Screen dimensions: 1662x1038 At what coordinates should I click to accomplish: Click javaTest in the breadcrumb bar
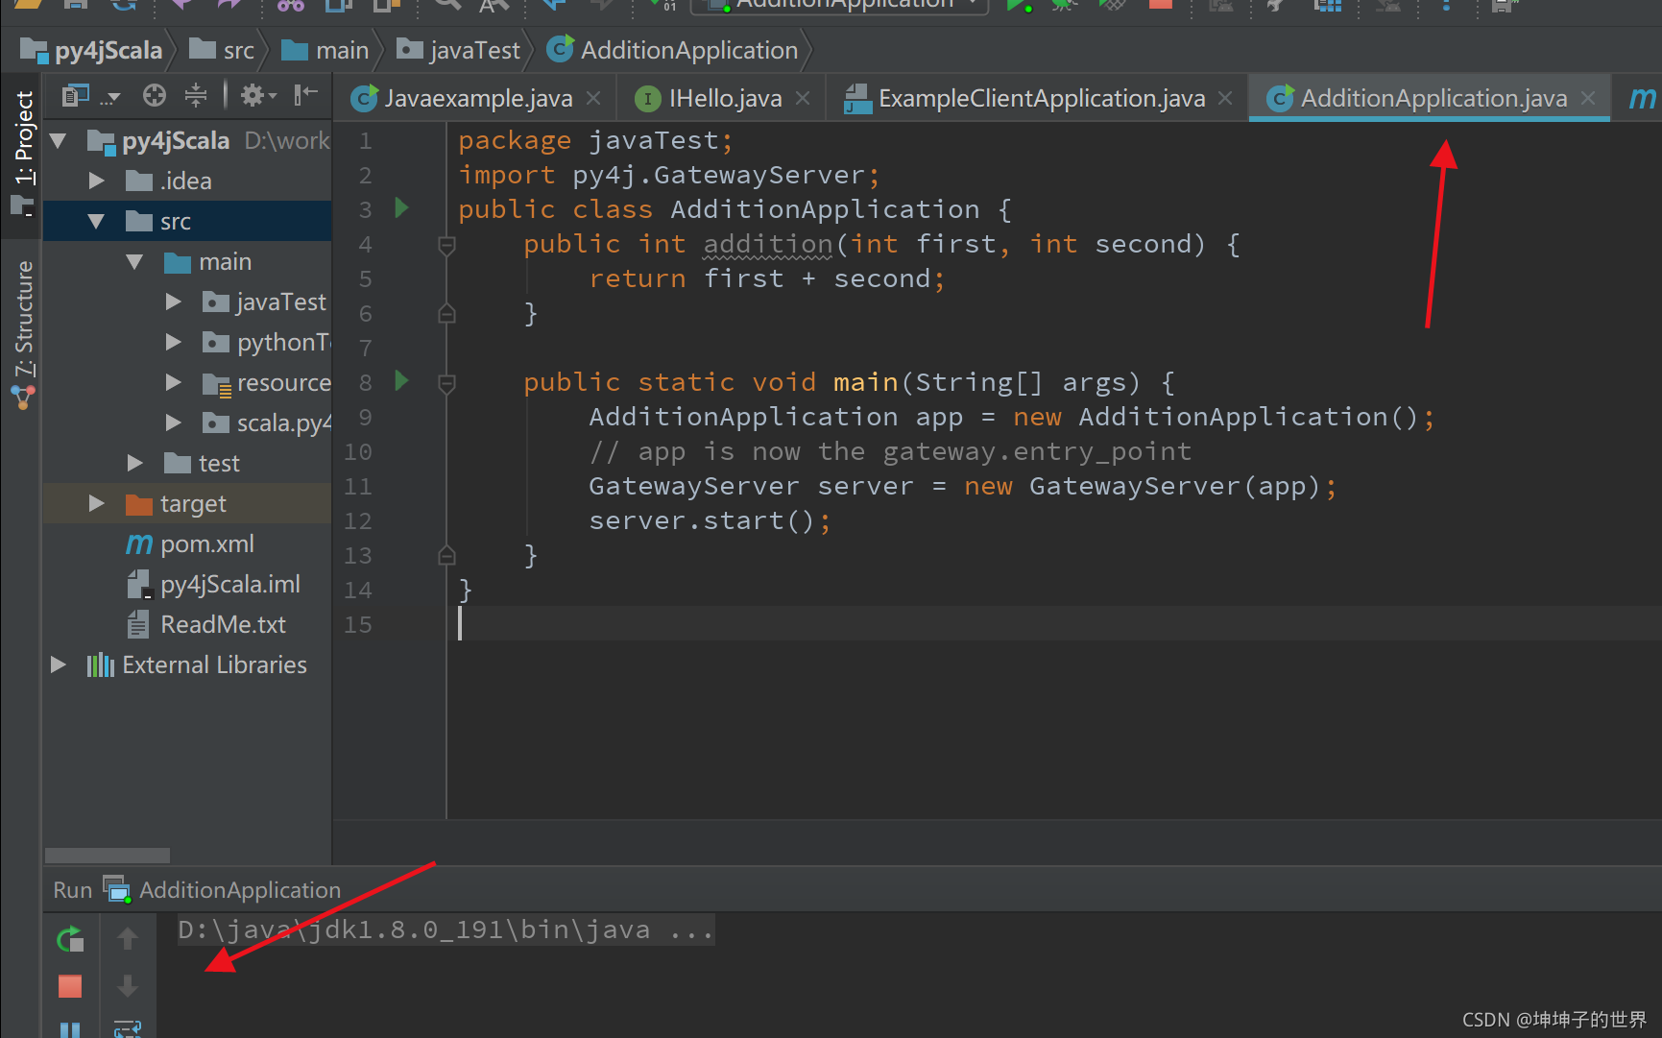click(x=472, y=49)
